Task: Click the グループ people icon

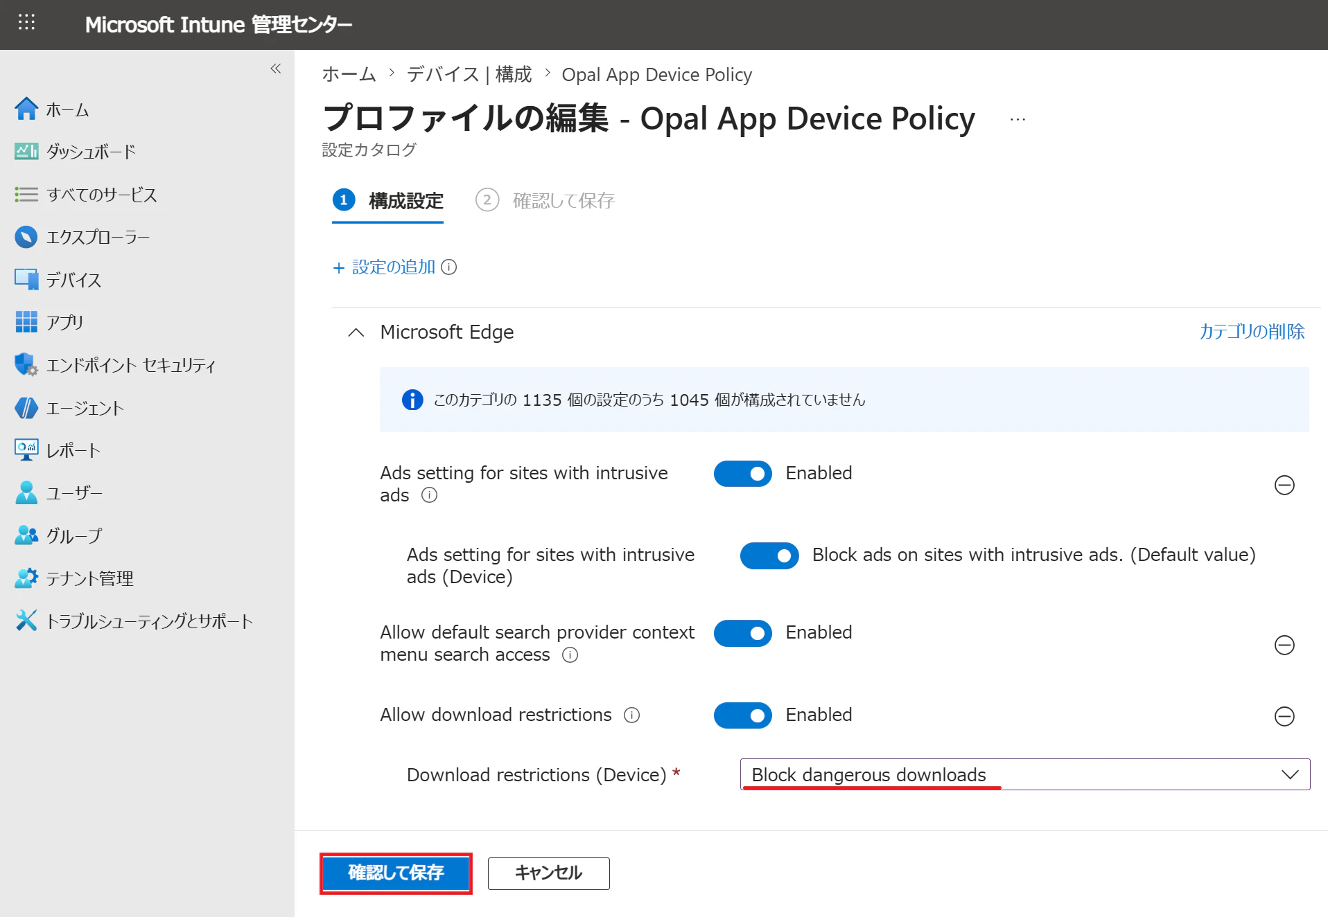Action: click(x=26, y=535)
